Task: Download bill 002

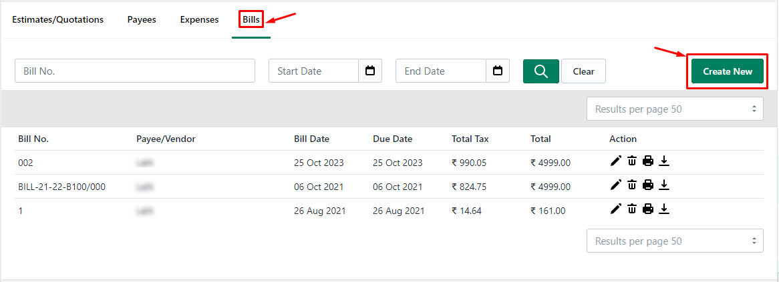Action: (664, 161)
